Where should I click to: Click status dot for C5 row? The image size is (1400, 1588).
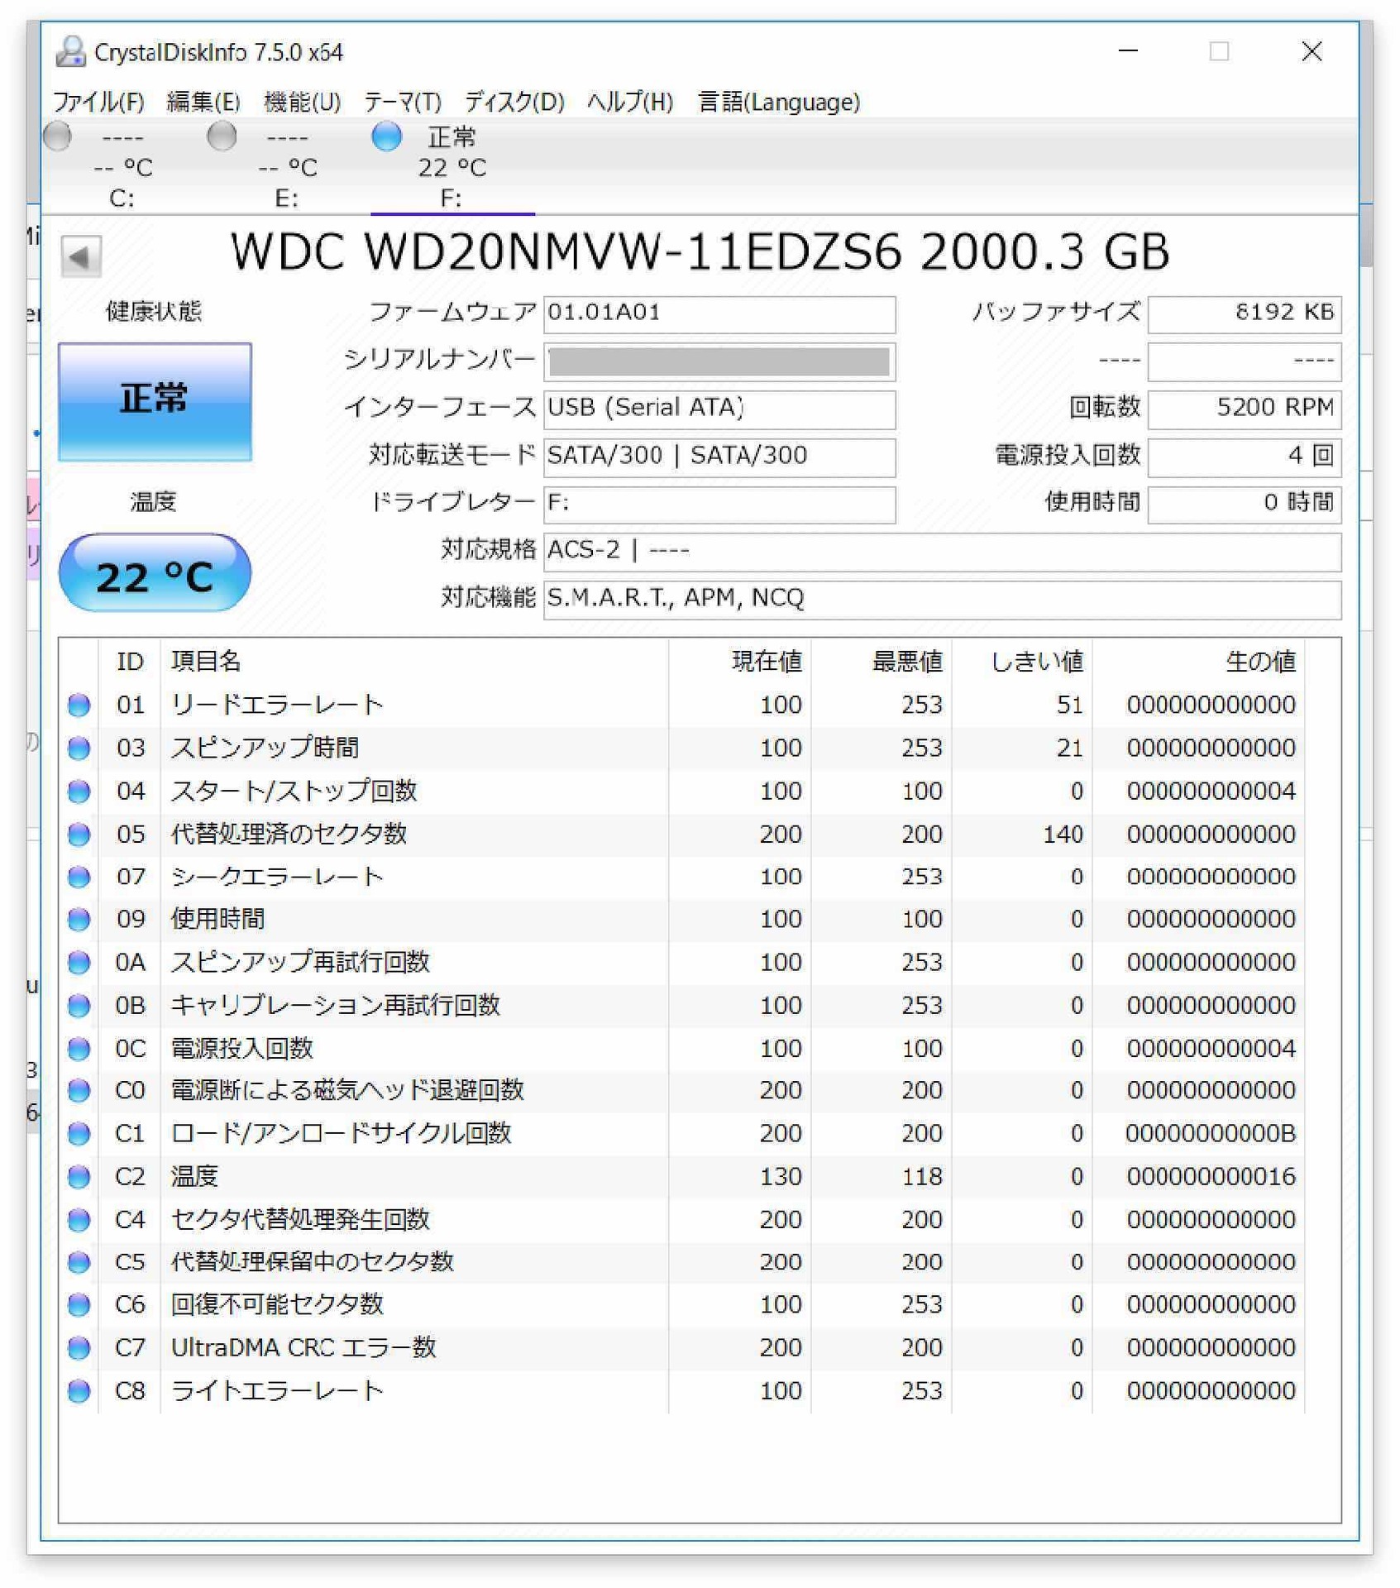pyautogui.click(x=79, y=1263)
